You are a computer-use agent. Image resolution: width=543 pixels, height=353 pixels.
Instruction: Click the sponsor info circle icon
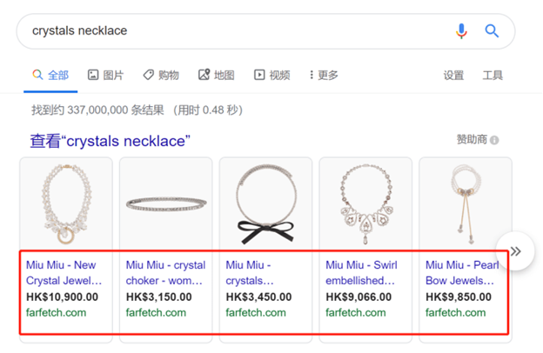(x=494, y=140)
